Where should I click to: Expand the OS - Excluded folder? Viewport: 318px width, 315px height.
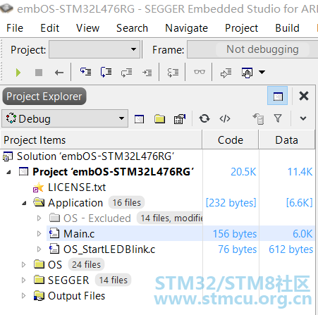pyautogui.click(x=39, y=218)
